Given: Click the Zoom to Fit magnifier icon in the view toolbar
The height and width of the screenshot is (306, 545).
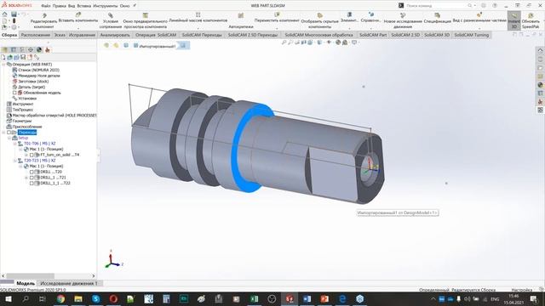Looking at the screenshot, I should point(284,42).
